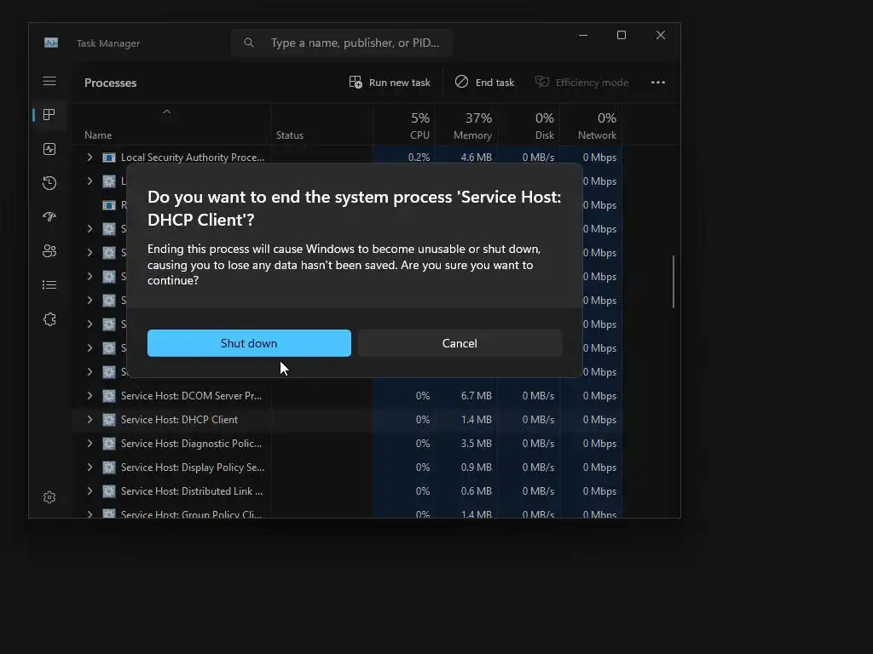Expand Local Security Authority Process row
873x654 pixels.
90,158
